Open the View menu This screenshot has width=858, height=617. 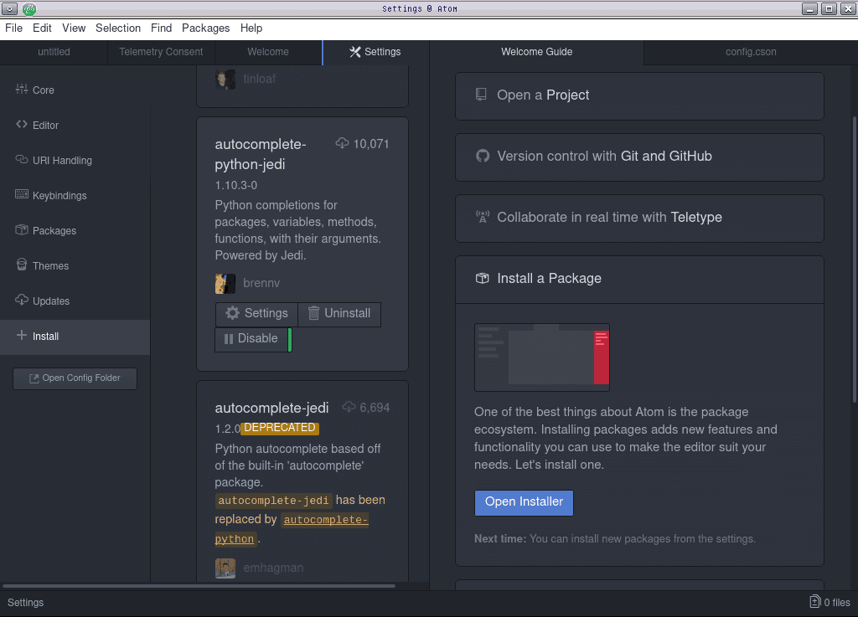74,28
